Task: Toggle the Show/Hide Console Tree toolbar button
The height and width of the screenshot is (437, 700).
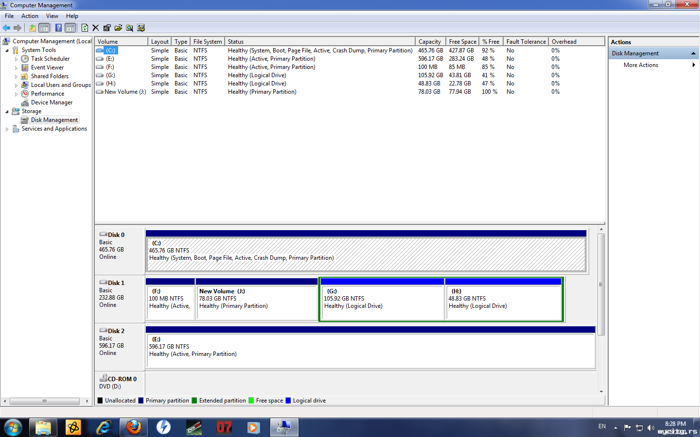Action: click(44, 28)
